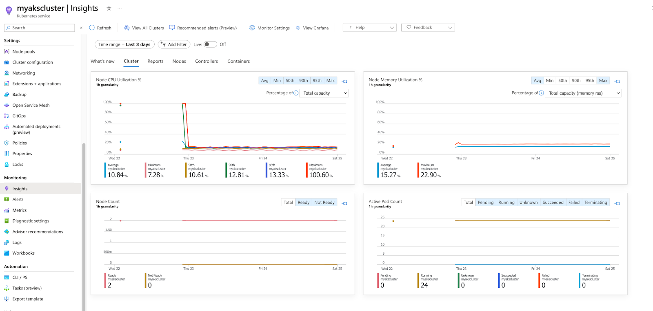
Task: Switch to the Nodes tab
Action: [179, 61]
